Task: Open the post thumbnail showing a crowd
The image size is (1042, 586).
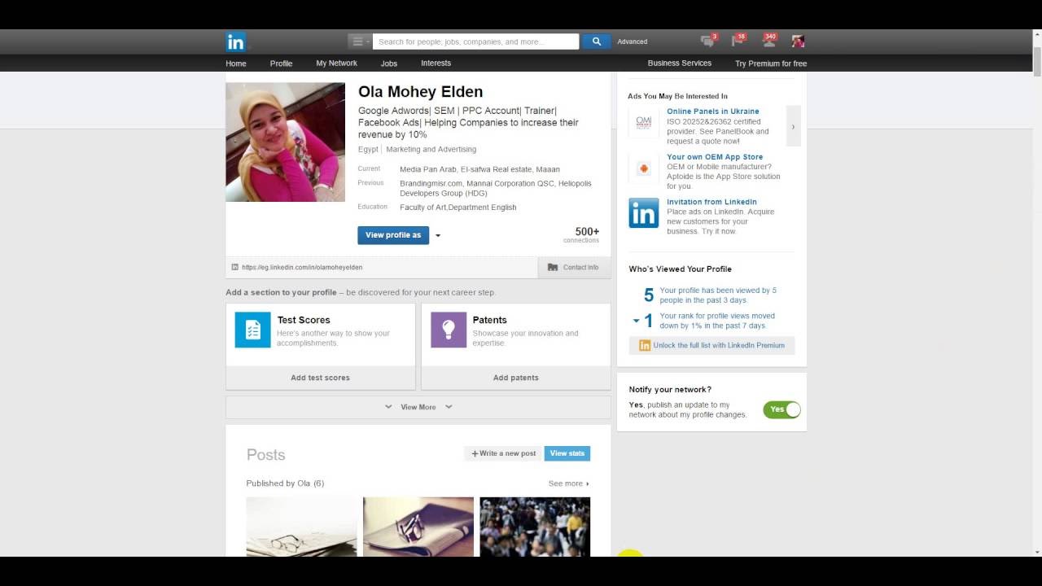Action: coord(535,527)
